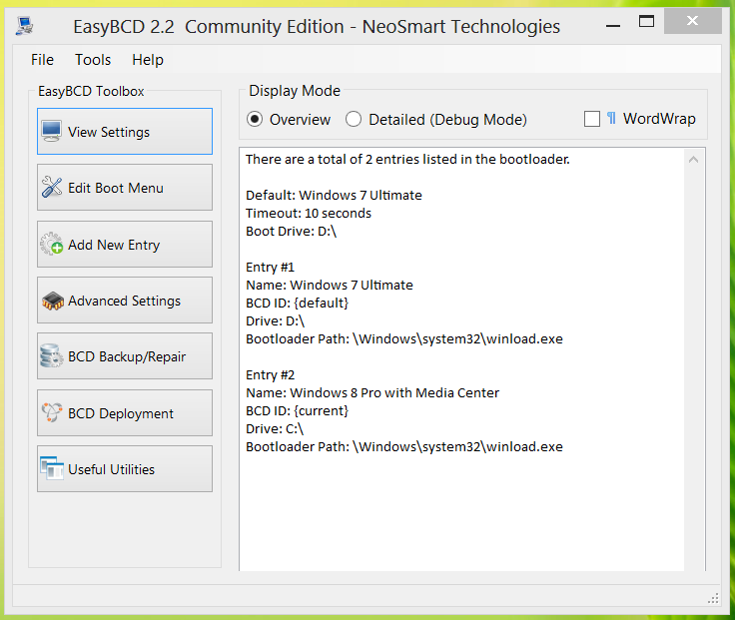Image resolution: width=735 pixels, height=620 pixels.
Task: Click the chip icon for Advanced Settings
Action: (52, 301)
